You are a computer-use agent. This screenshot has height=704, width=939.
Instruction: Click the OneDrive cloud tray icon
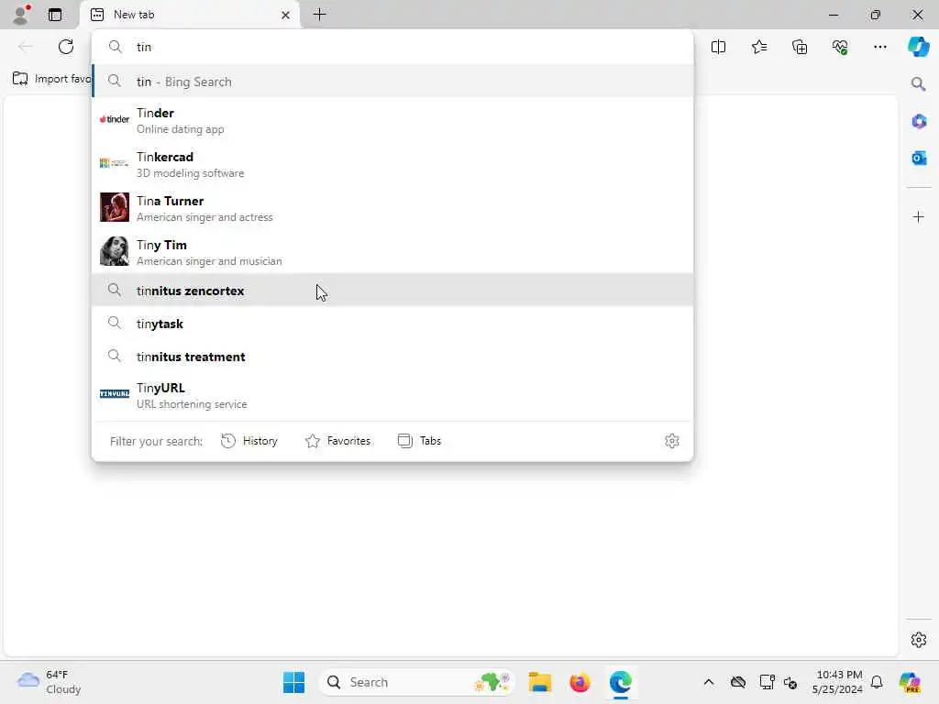pos(738,682)
